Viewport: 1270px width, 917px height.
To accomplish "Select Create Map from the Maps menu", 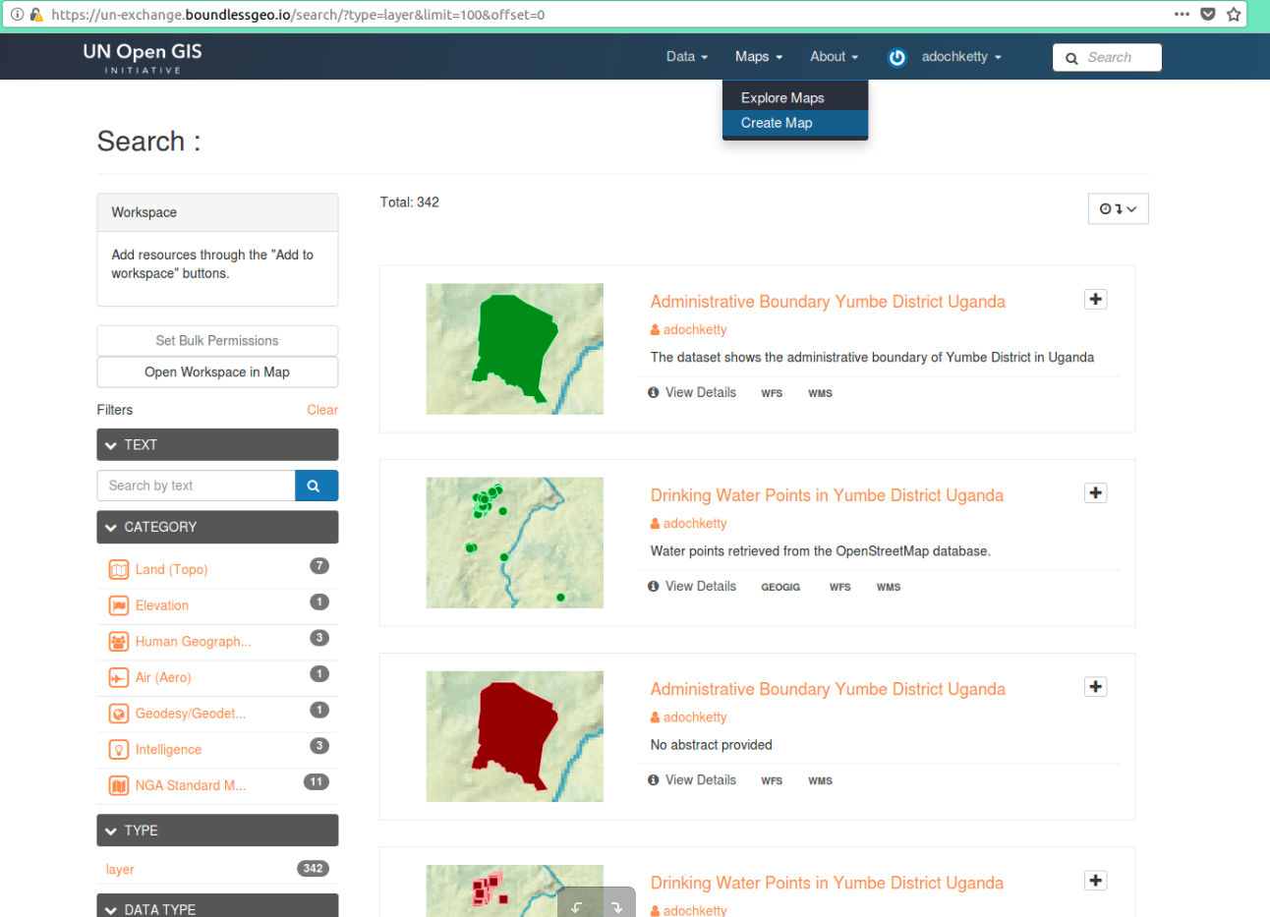I will point(777,123).
